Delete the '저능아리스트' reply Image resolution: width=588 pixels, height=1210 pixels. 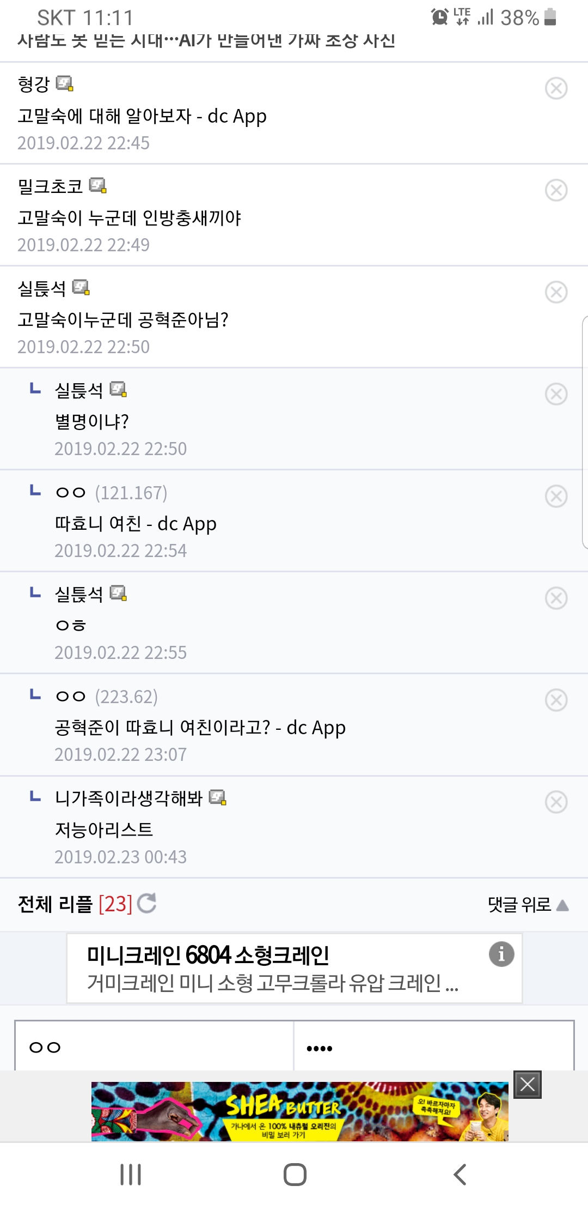556,802
